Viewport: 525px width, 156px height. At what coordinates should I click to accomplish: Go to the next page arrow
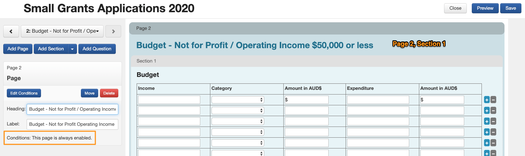click(x=113, y=31)
